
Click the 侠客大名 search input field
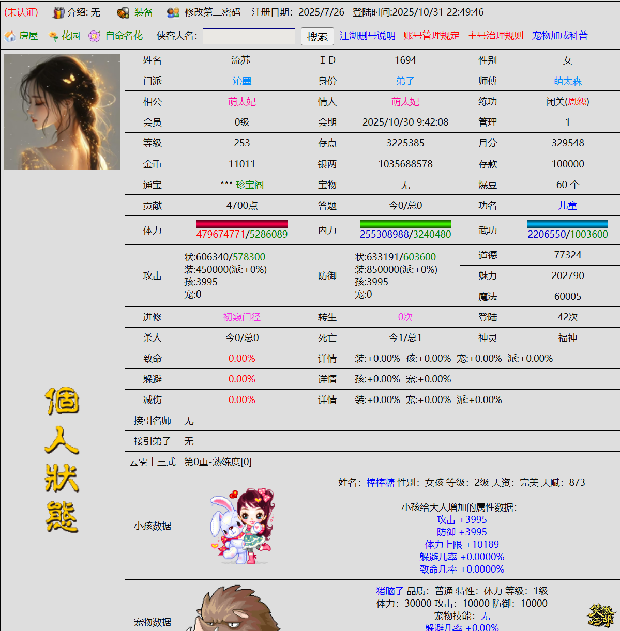coord(249,36)
